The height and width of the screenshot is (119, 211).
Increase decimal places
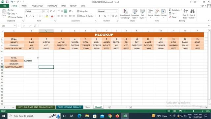click(113, 16)
